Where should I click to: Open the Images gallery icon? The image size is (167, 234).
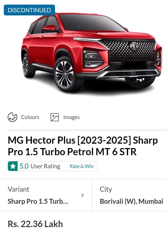[x=54, y=117]
